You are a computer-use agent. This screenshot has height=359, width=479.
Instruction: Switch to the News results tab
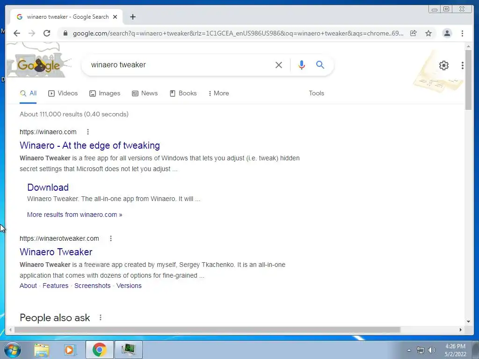point(145,93)
